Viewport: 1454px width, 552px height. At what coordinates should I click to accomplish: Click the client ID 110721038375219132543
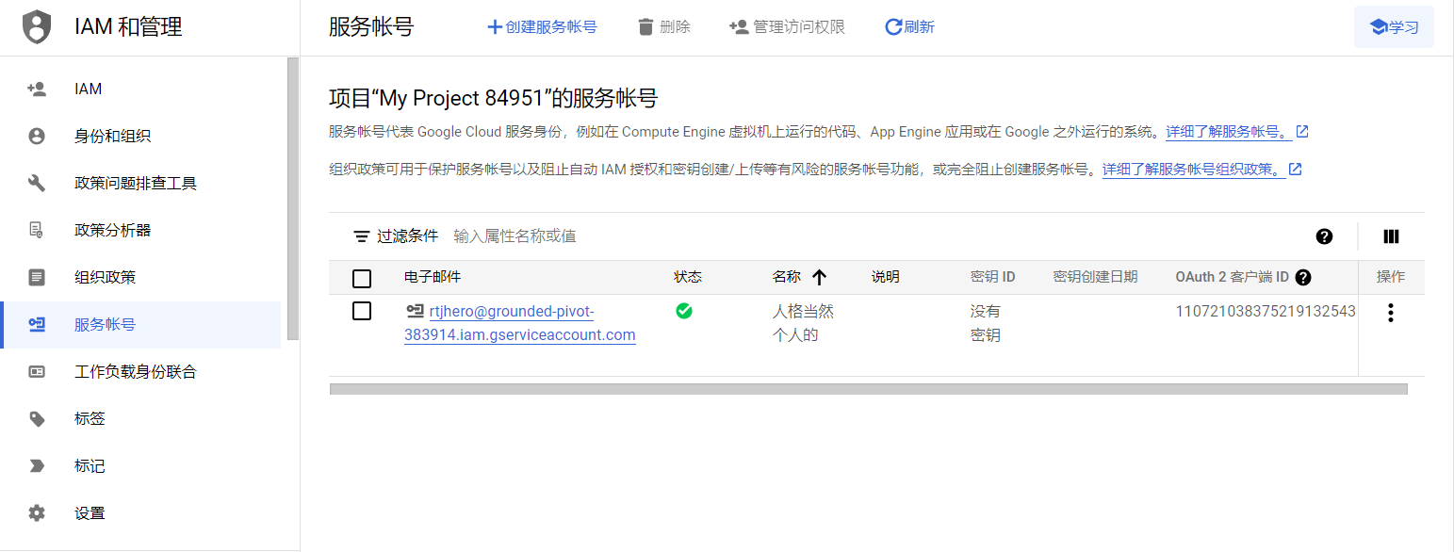pyautogui.click(x=1266, y=311)
